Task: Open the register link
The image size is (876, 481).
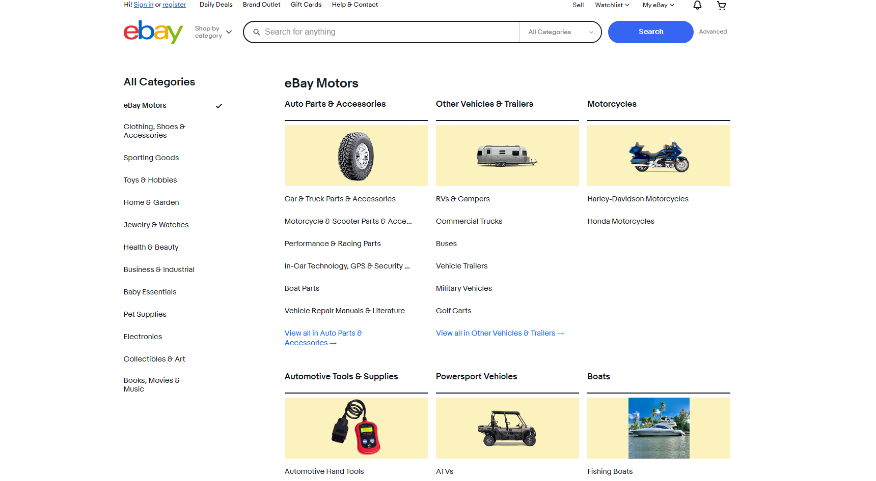Action: click(x=174, y=4)
